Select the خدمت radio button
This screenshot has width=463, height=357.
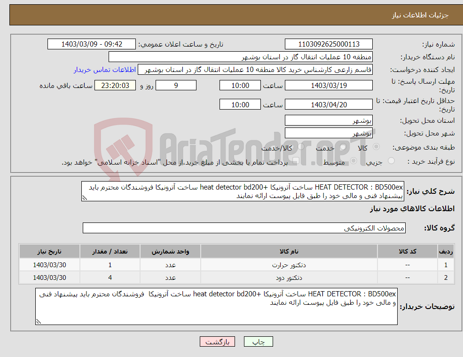point(343,147)
